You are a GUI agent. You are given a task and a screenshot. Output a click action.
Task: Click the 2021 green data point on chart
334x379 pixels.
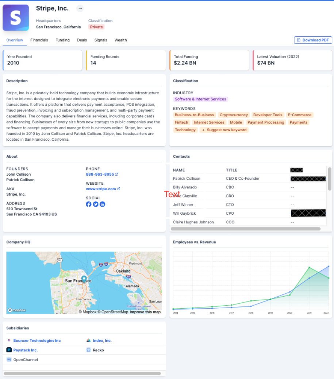pyautogui.click(x=309, y=267)
